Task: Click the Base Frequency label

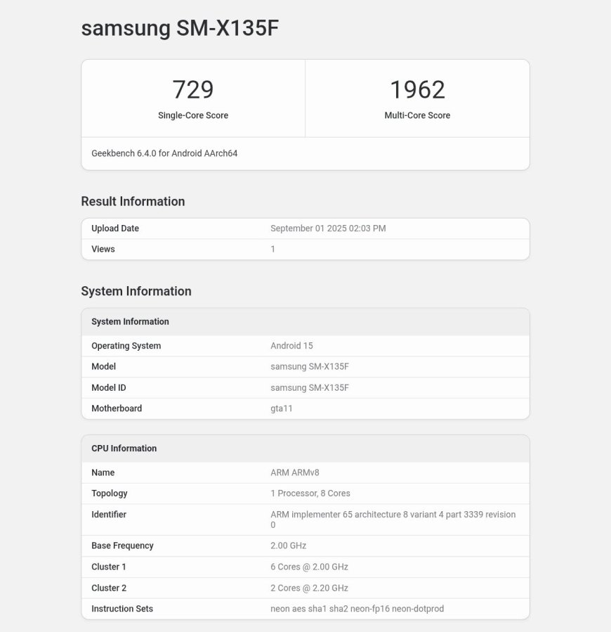Action: pos(122,546)
